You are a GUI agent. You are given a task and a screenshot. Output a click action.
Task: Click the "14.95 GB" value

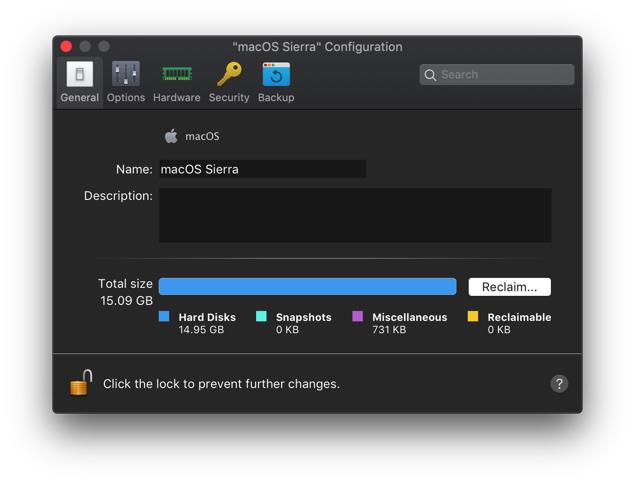pyautogui.click(x=201, y=330)
